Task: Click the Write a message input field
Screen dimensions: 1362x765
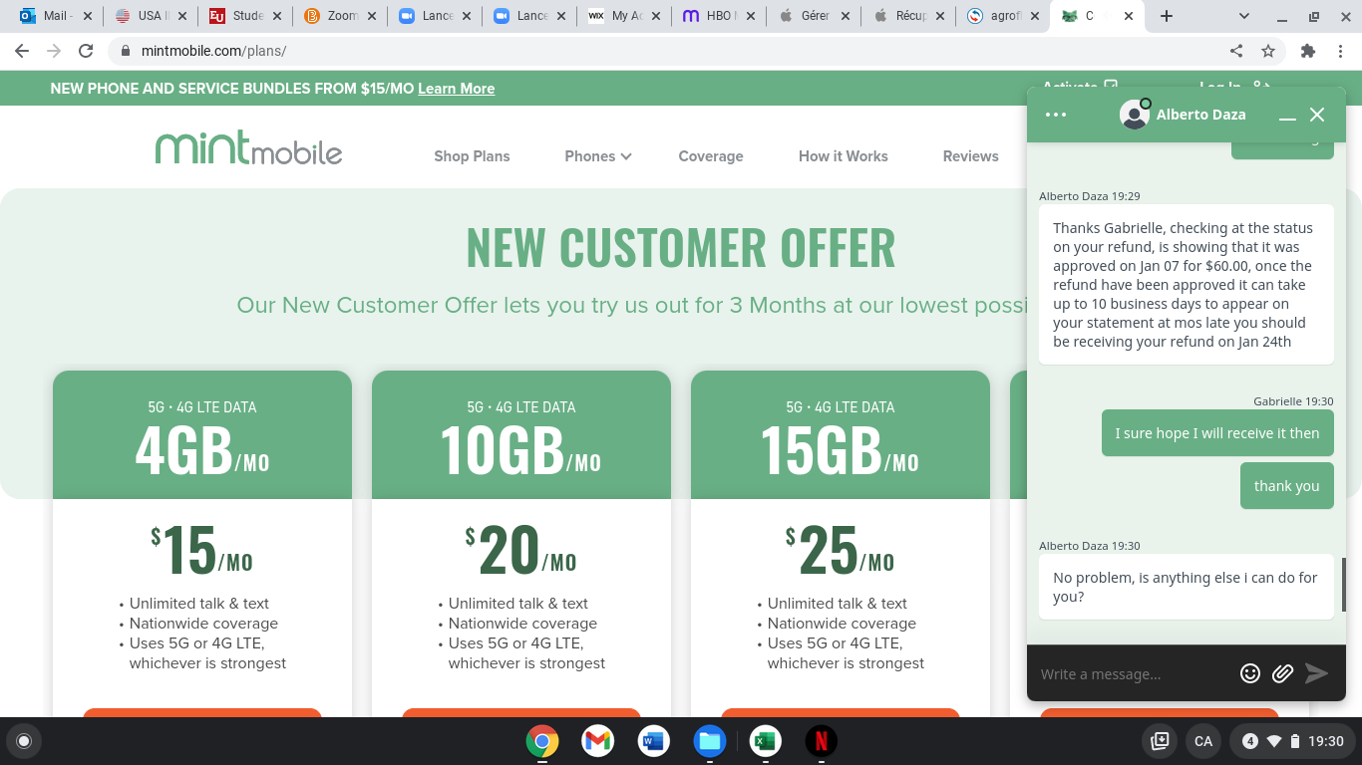Action: point(1132,674)
